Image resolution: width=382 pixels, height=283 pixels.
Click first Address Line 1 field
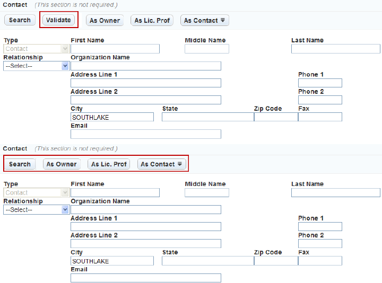(145, 83)
